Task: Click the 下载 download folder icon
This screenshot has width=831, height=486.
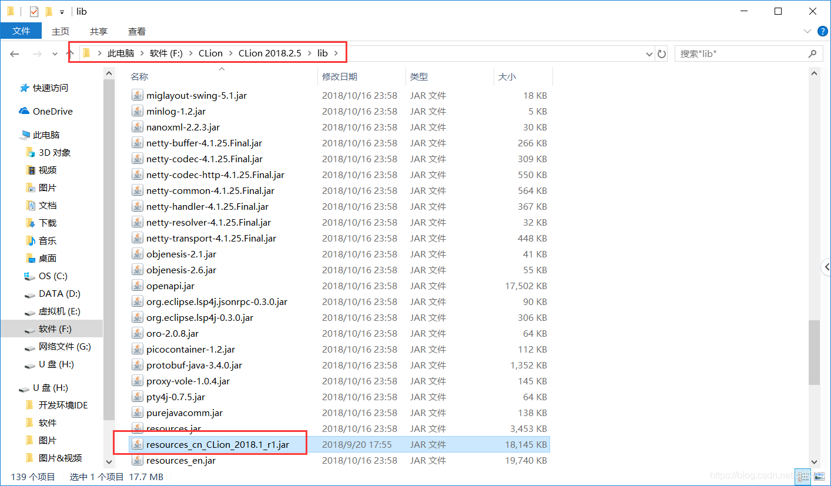Action: [x=31, y=223]
